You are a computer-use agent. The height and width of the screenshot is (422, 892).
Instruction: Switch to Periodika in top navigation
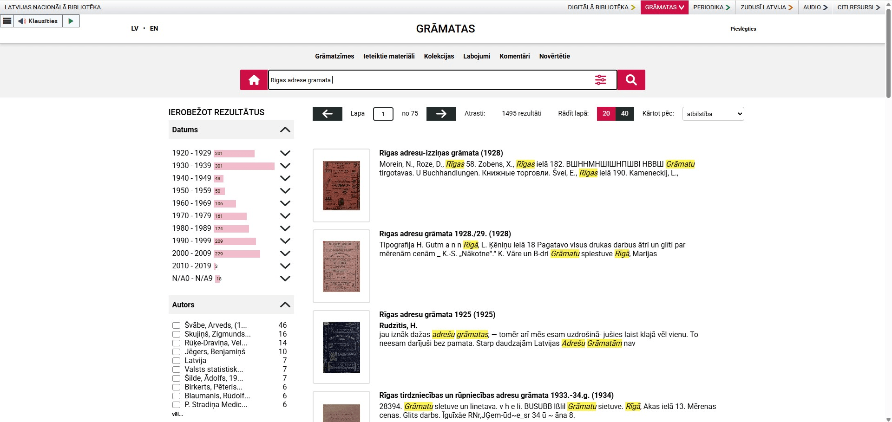712,7
